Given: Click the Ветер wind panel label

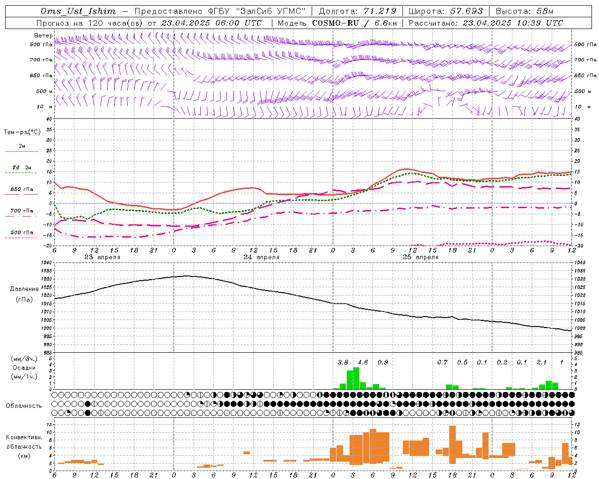Looking at the screenshot, I should pyautogui.click(x=43, y=36).
